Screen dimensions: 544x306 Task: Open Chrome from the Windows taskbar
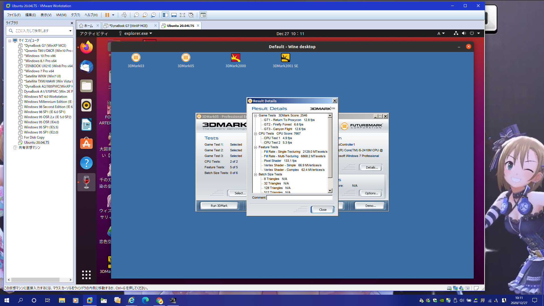point(160,300)
